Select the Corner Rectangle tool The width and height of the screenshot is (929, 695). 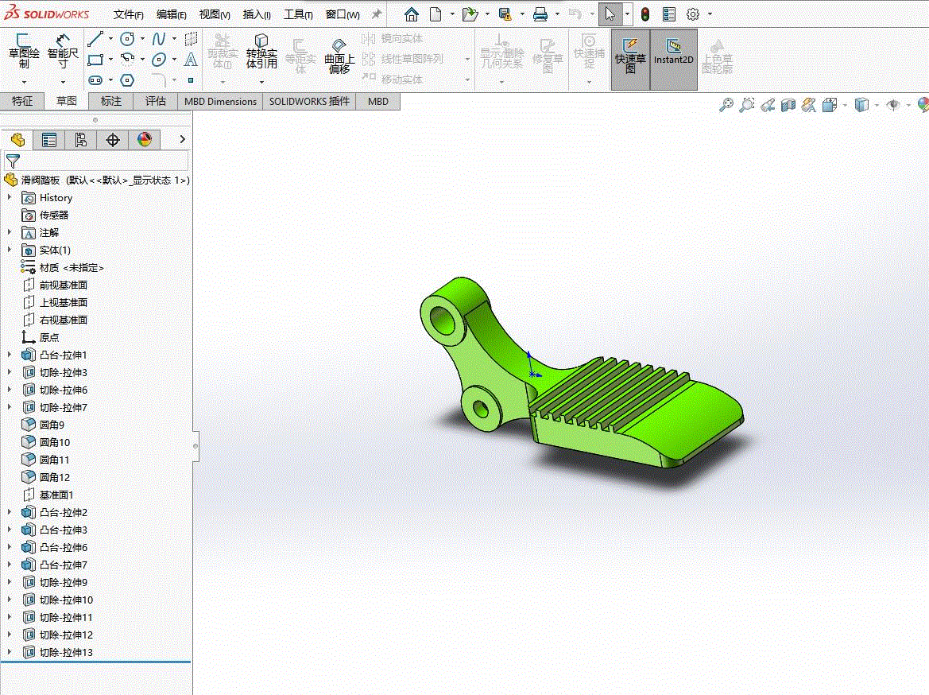tap(95, 60)
